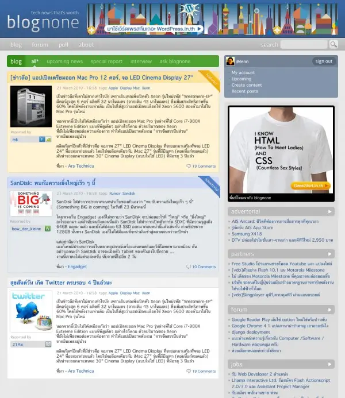Click the Twitter bird thumbnail
This screenshot has height=398, width=345.
pyautogui.click(x=31, y=311)
